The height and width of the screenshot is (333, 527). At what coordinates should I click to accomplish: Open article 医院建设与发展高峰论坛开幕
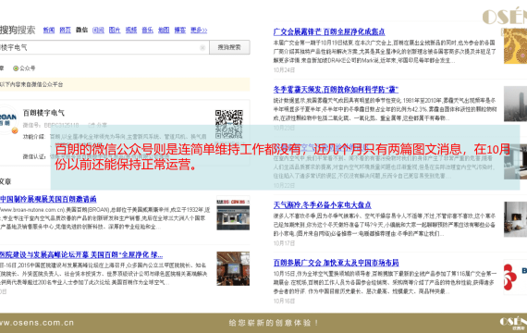pos(81,254)
